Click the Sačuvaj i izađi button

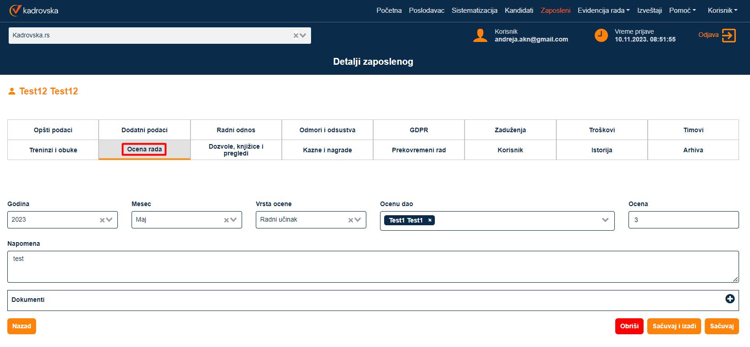coord(674,326)
